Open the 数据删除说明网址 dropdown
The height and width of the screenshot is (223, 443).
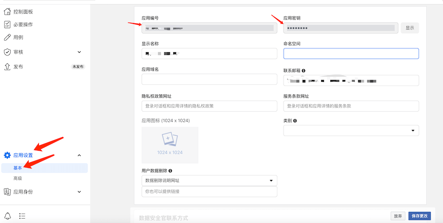click(209, 180)
